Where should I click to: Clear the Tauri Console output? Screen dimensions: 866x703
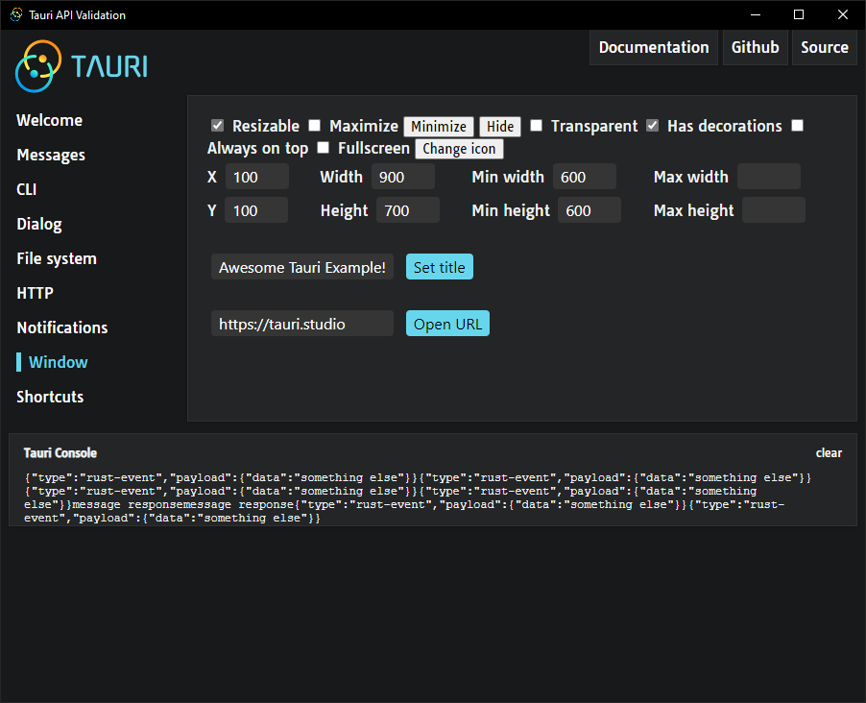829,453
